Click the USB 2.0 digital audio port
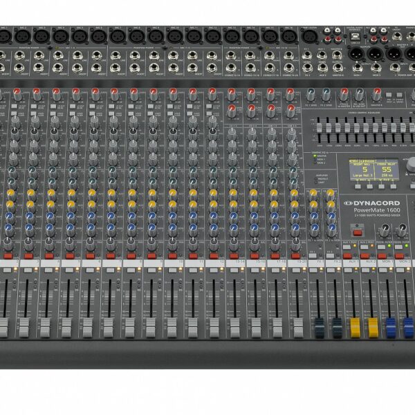415x415 pixels. pos(354,37)
